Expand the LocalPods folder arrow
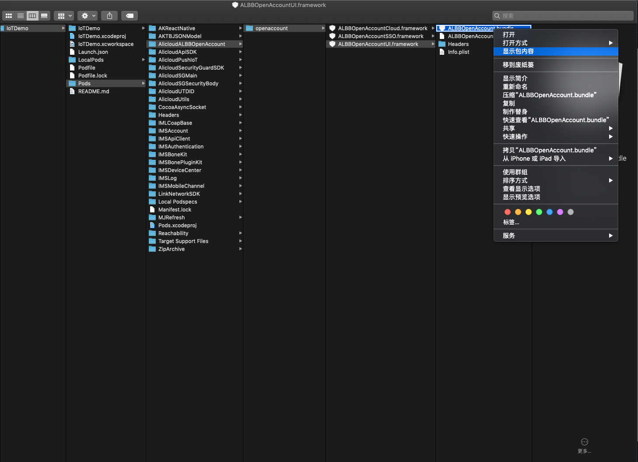This screenshot has height=462, width=638. click(143, 60)
